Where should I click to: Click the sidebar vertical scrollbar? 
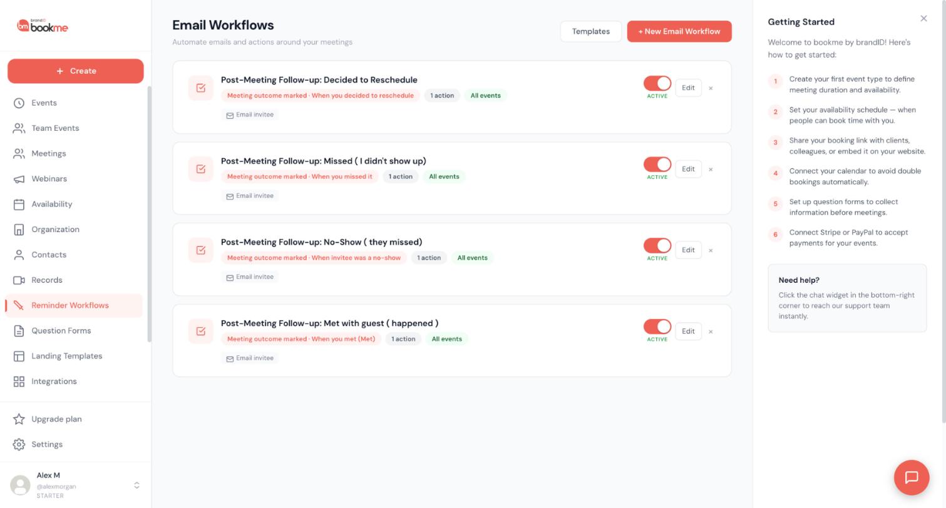149,214
